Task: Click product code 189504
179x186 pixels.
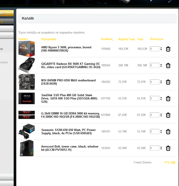Action: tap(106, 65)
